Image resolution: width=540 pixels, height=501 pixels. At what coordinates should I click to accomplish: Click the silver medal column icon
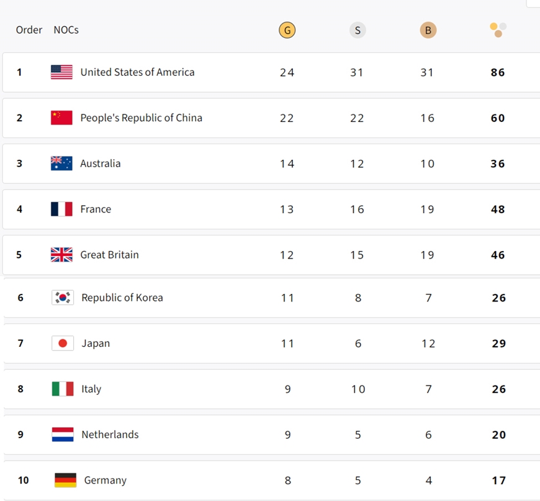coord(358,30)
